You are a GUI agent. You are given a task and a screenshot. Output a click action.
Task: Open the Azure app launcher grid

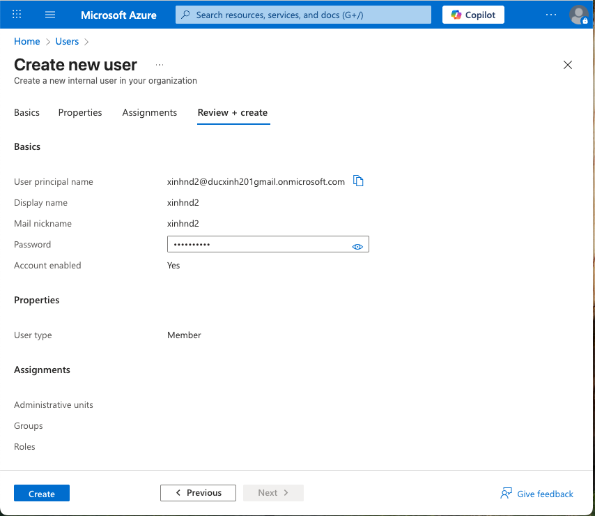tap(16, 15)
